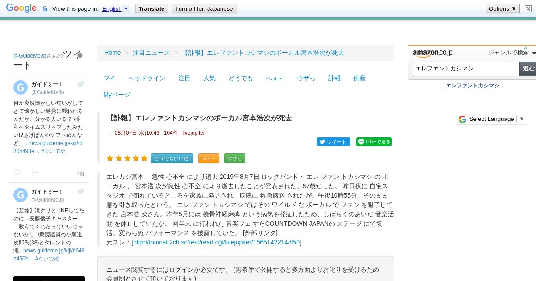Viewport: 536px width, 281px height.
Task: Select the マイ tab
Action: point(109,78)
